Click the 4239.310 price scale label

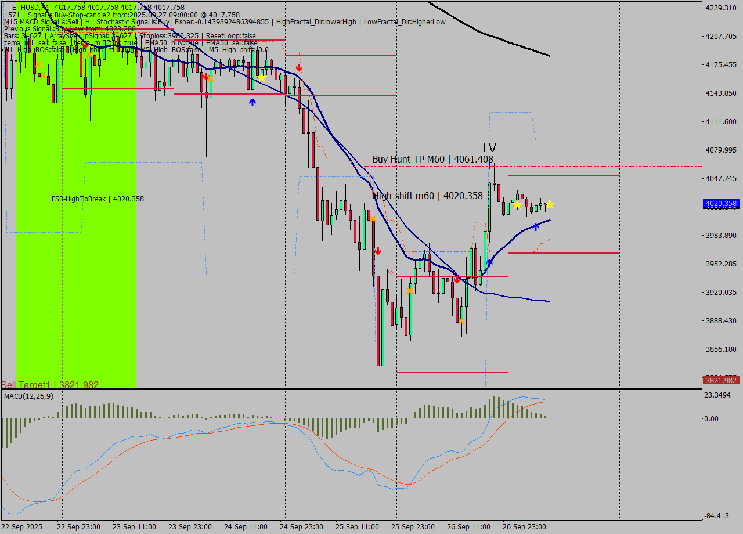720,8
